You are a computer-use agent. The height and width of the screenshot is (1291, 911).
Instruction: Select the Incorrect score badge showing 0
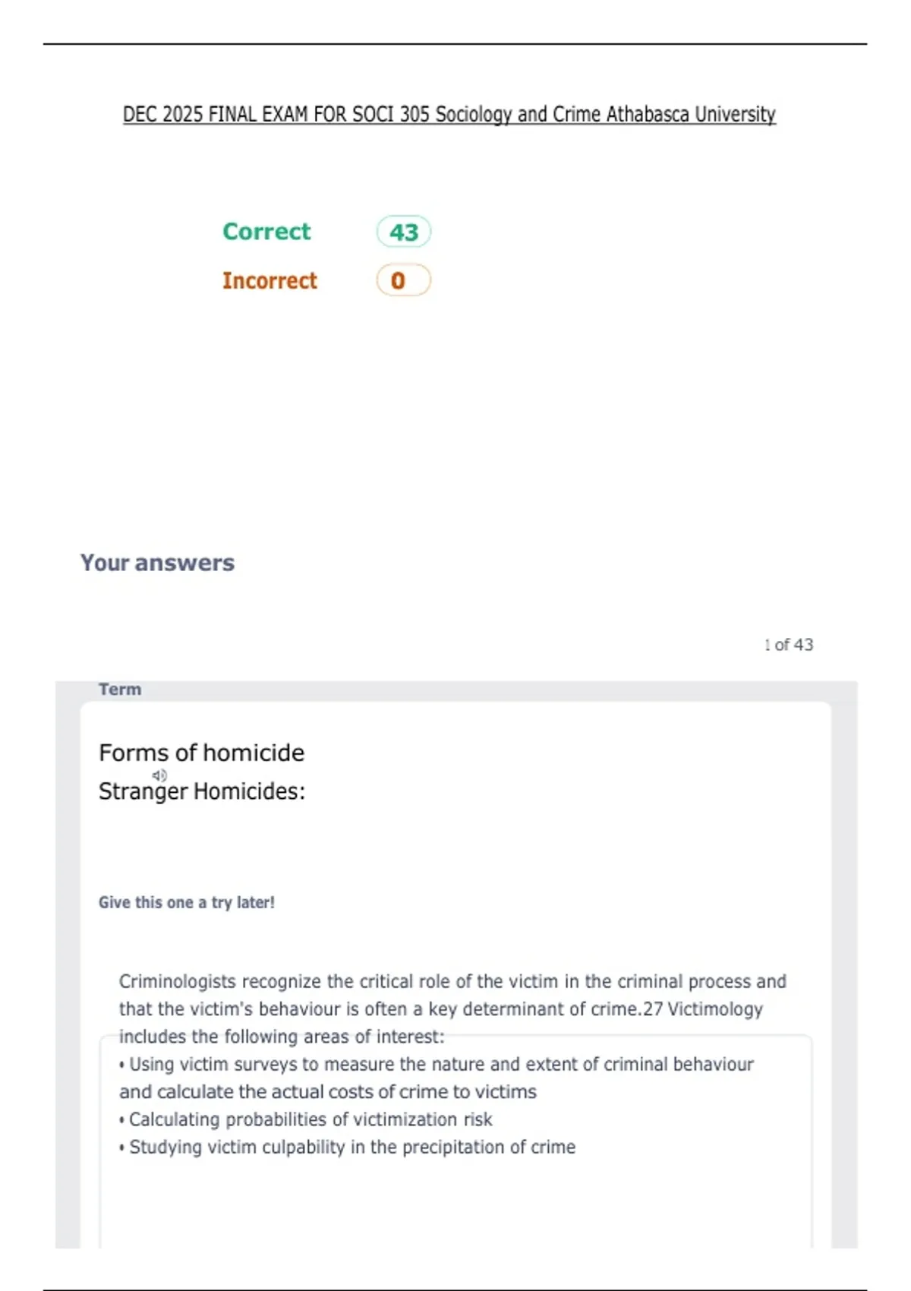pos(404,280)
